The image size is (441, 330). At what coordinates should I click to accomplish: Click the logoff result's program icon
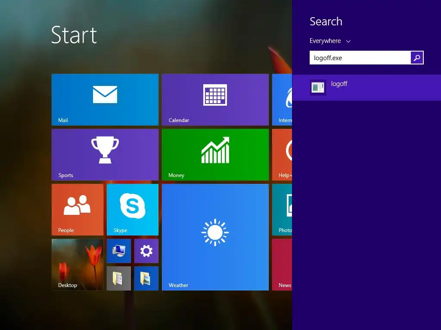pos(318,88)
